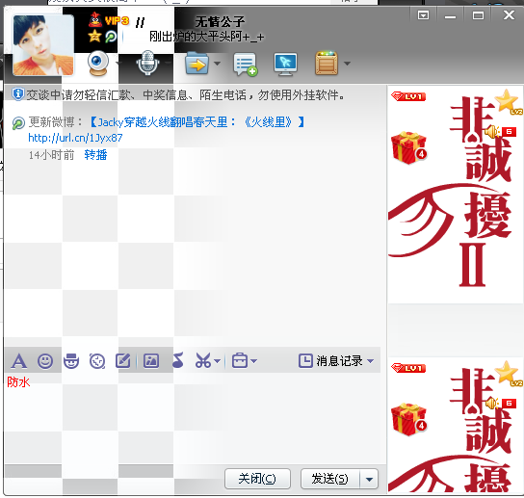Expand the voice call options arrow
The height and width of the screenshot is (498, 524).
click(168, 63)
